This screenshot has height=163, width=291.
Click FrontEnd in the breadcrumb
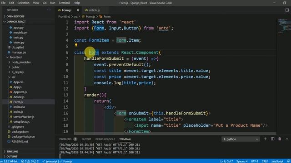[x=64, y=16]
